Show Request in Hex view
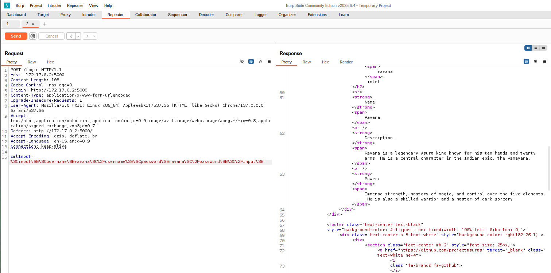 [50, 62]
